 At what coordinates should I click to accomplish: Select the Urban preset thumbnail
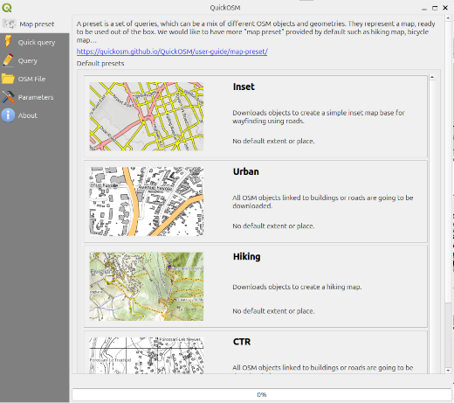pyautogui.click(x=147, y=201)
